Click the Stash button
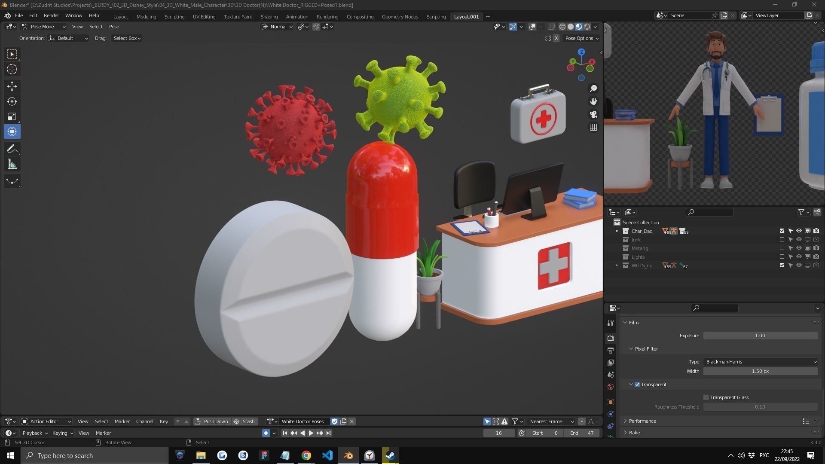The image size is (825, 464). click(244, 421)
